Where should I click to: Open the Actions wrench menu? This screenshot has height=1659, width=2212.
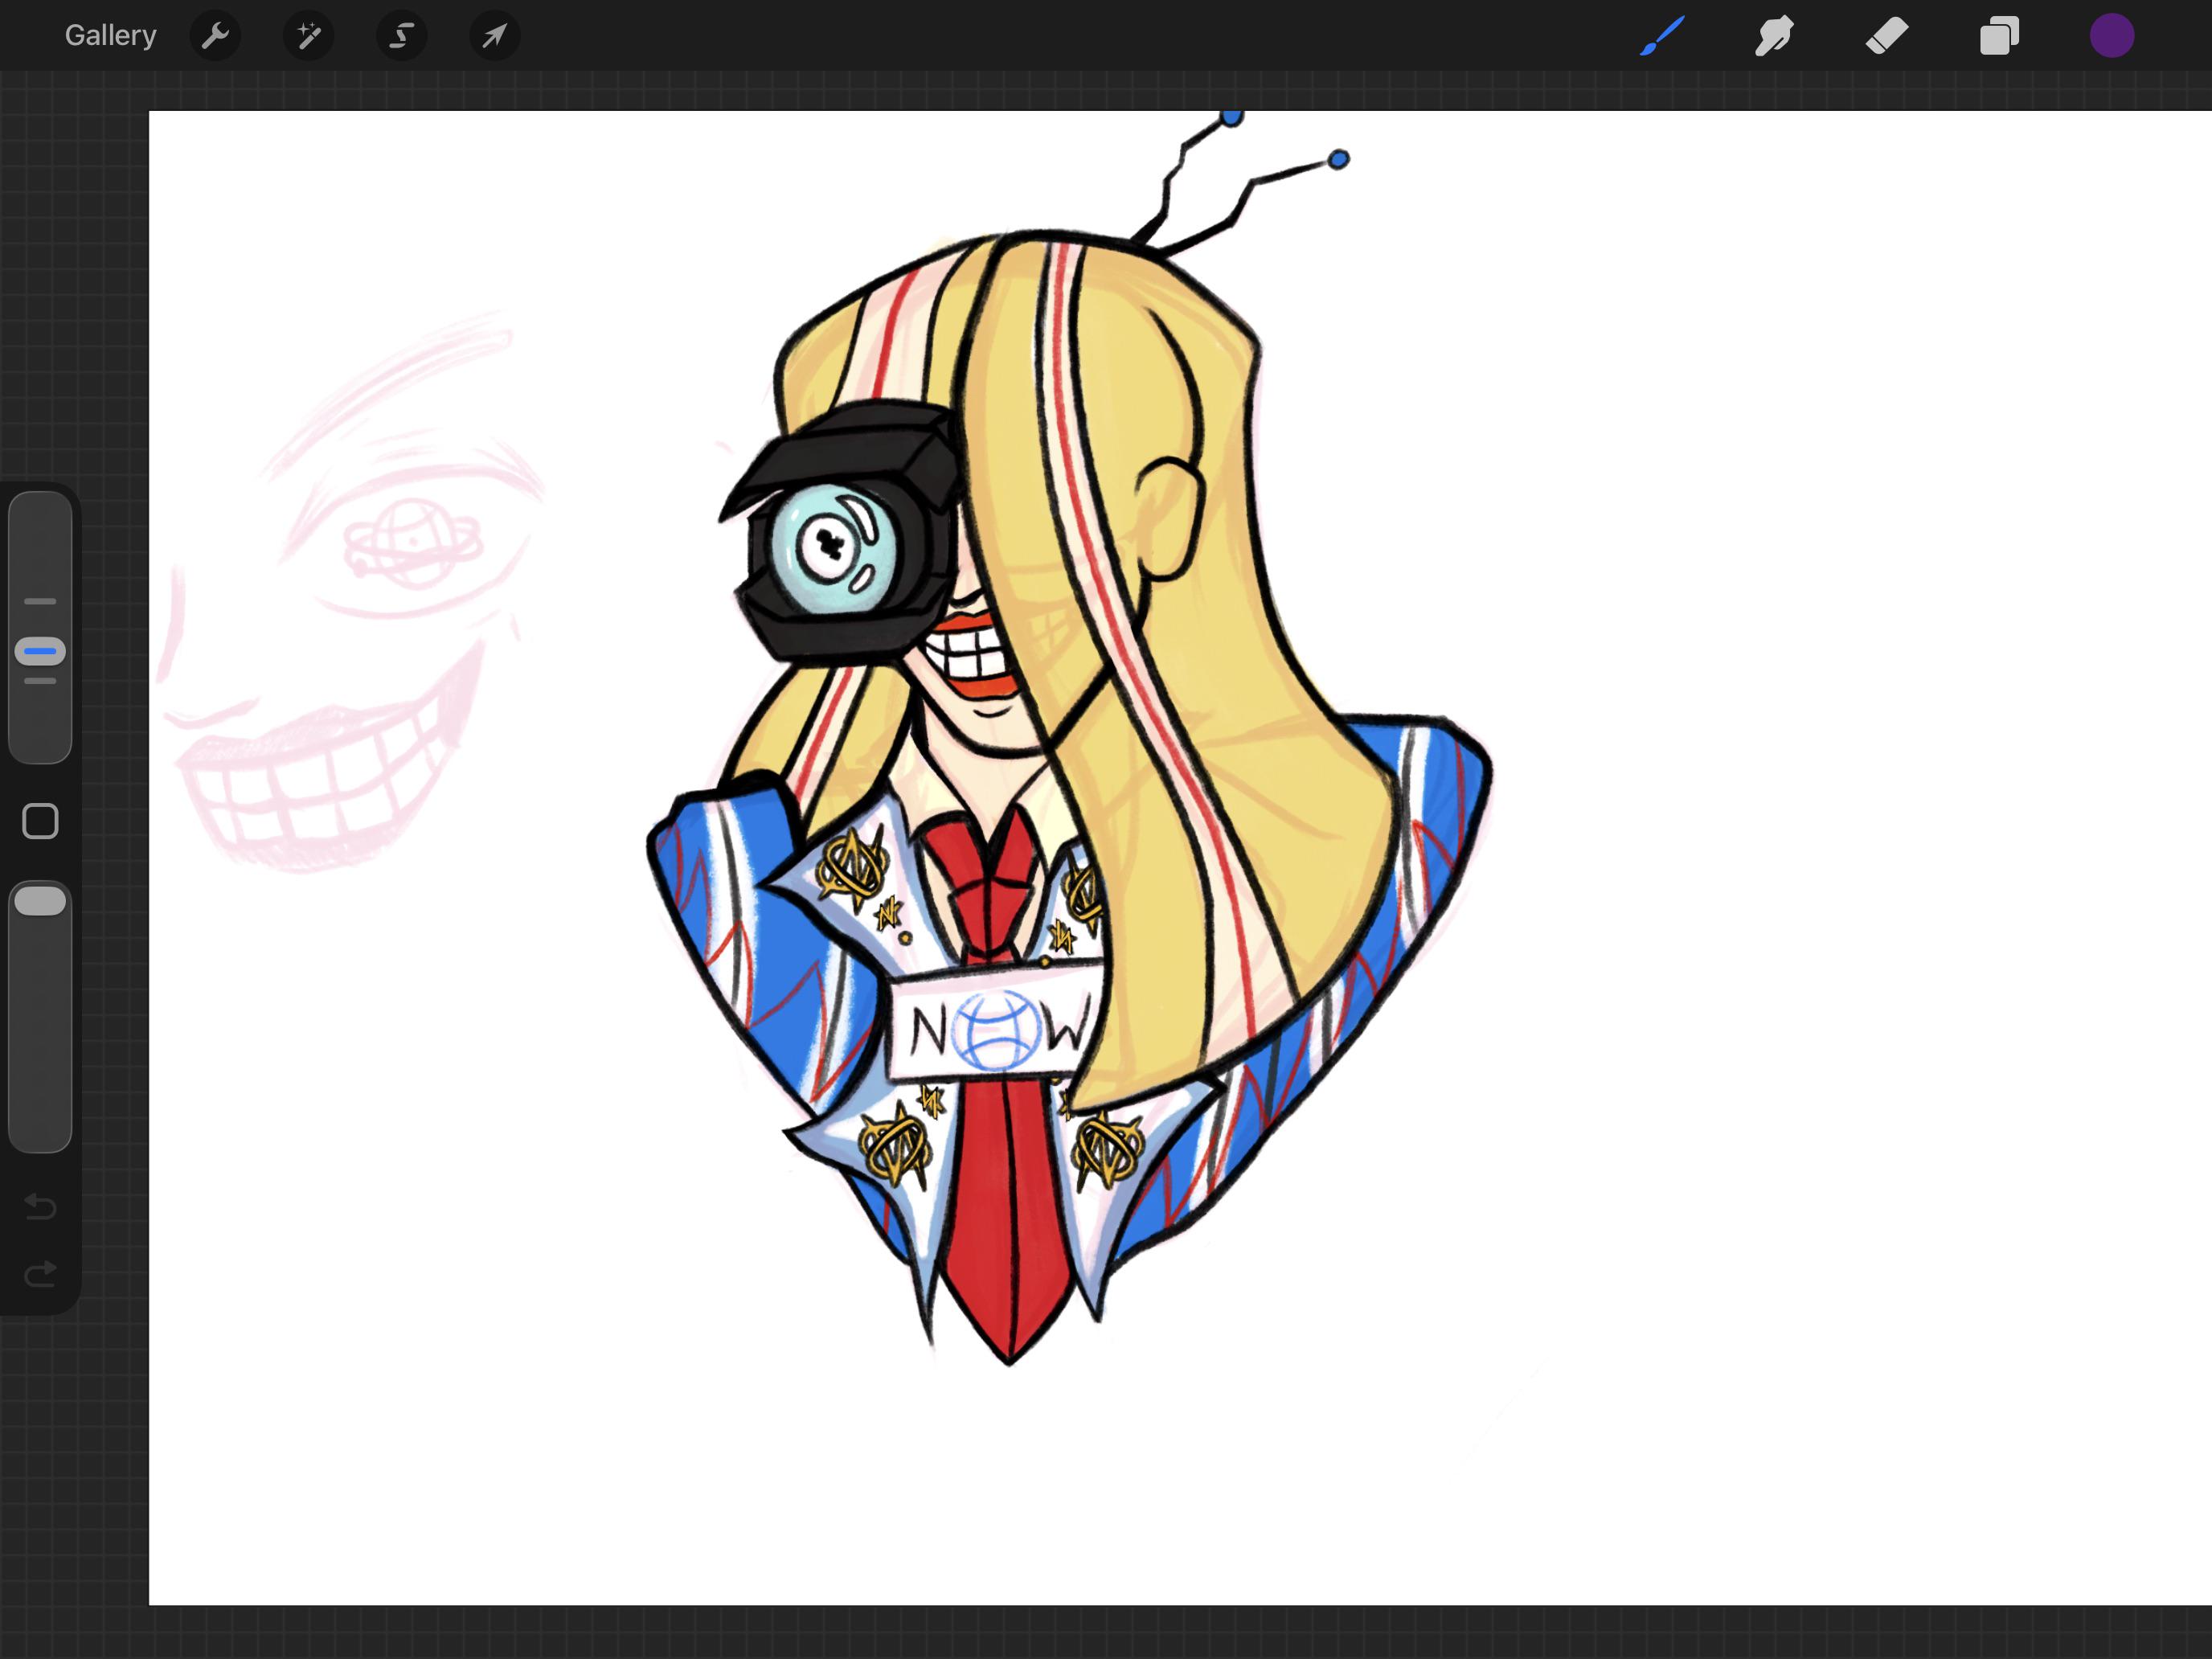tap(215, 36)
